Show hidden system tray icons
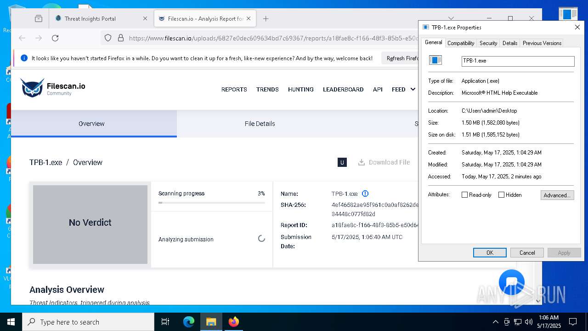 point(495,322)
